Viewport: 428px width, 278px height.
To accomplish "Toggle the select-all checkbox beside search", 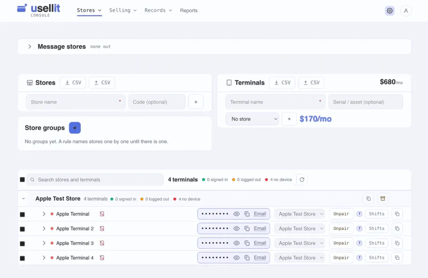I will click(x=23, y=179).
